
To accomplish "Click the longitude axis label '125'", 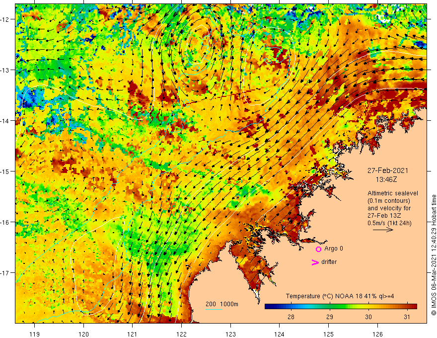I will tap(329, 334).
